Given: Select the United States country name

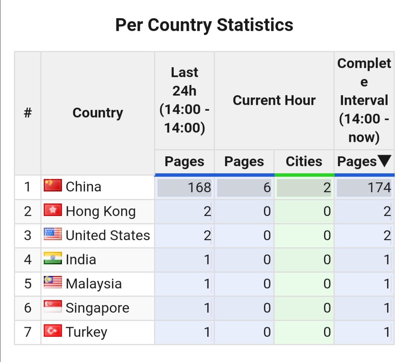Looking at the screenshot, I should pyautogui.click(x=108, y=235).
